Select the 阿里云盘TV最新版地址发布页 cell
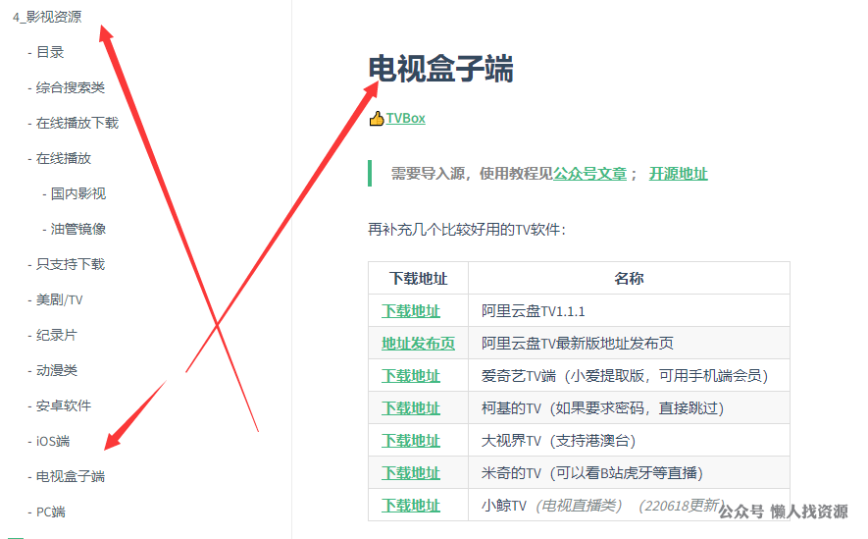The width and height of the screenshot is (868, 539). 629,343
